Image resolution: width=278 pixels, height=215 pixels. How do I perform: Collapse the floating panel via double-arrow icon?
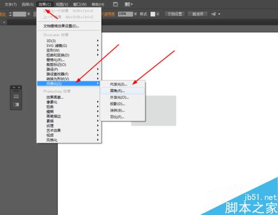13,88
